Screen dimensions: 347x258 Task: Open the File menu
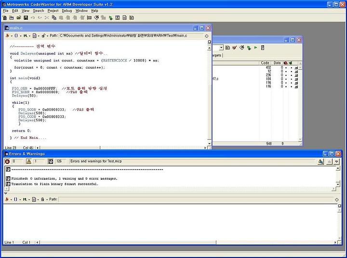coord(5,11)
